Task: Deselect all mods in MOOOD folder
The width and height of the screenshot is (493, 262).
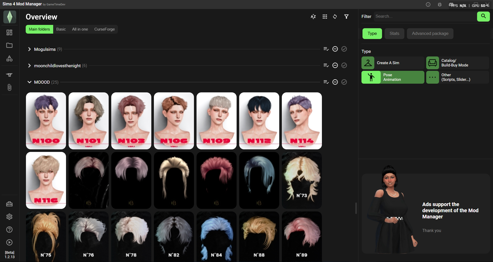Action: (x=335, y=82)
